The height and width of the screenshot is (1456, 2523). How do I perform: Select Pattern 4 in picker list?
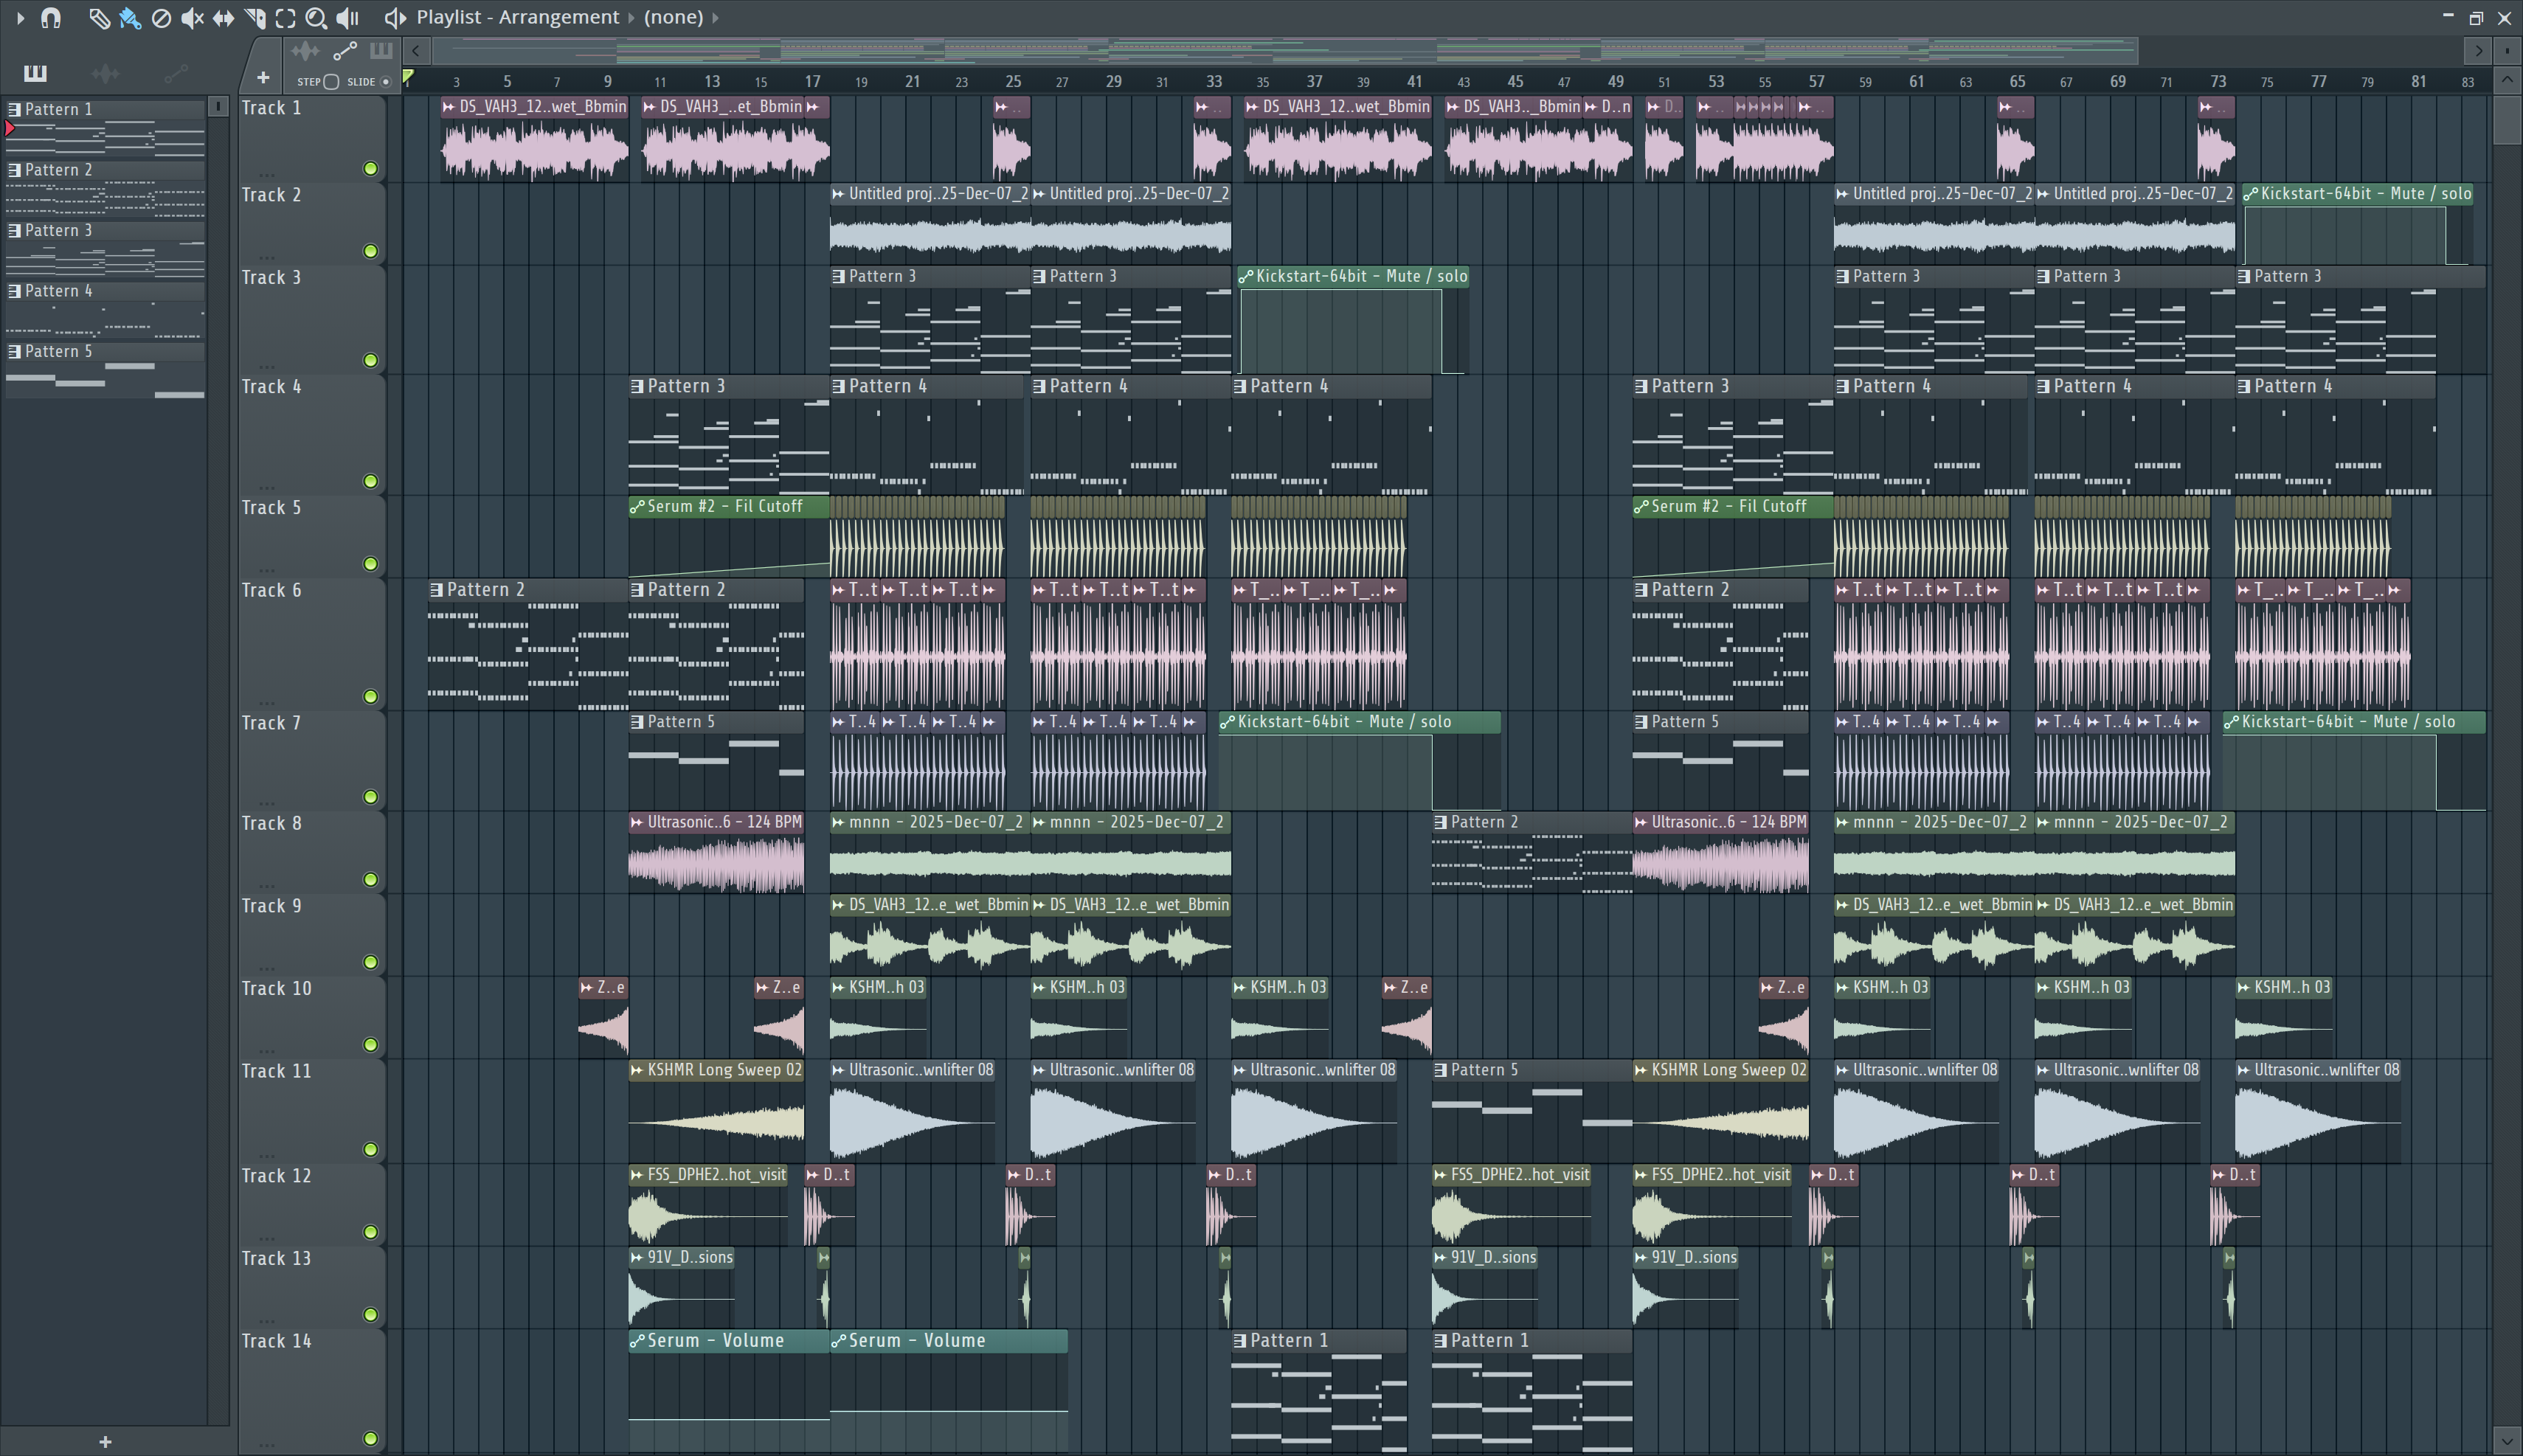[58, 291]
